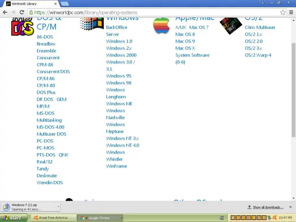
Task: Click the green secure padlock icon
Action: (31, 12)
